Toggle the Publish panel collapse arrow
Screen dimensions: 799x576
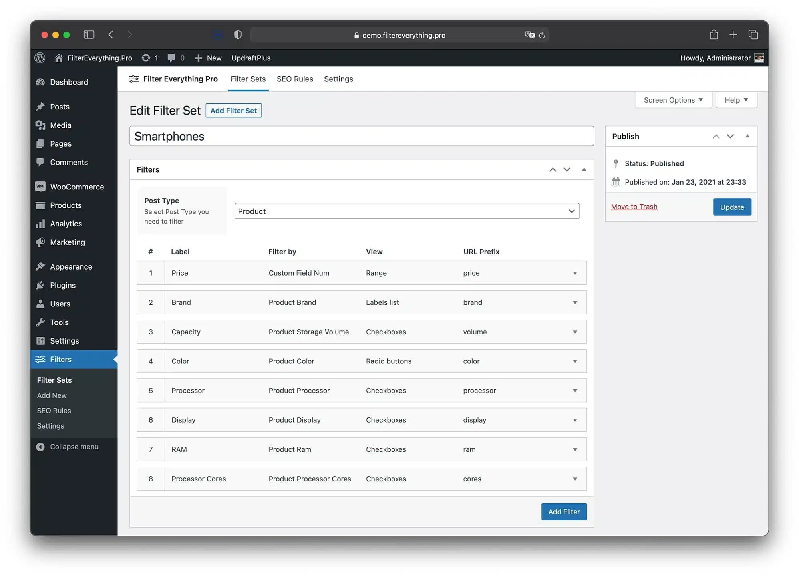[747, 136]
